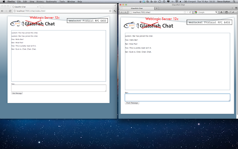This screenshot has height=149, width=238.
Task: Open the Bookmarks menu
Action: click(51, 1)
